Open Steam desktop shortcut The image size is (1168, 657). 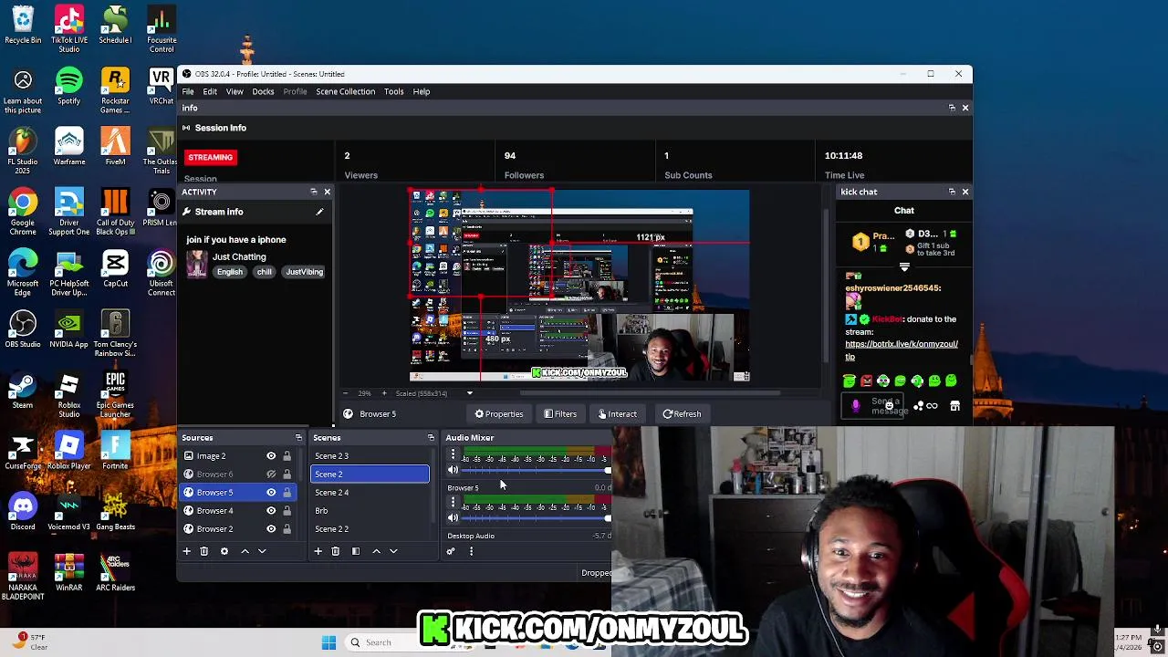tap(23, 390)
